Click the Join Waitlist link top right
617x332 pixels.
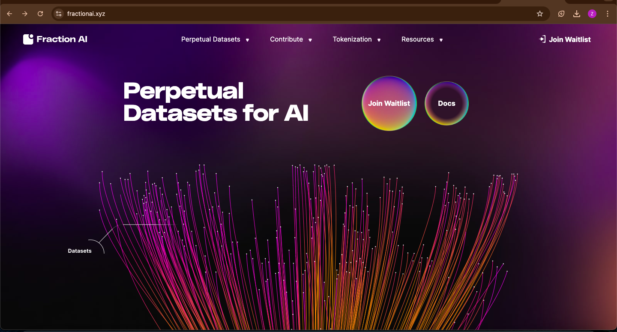pos(569,39)
